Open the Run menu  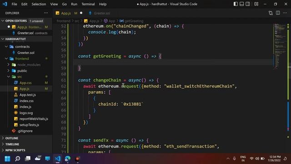[74, 4]
